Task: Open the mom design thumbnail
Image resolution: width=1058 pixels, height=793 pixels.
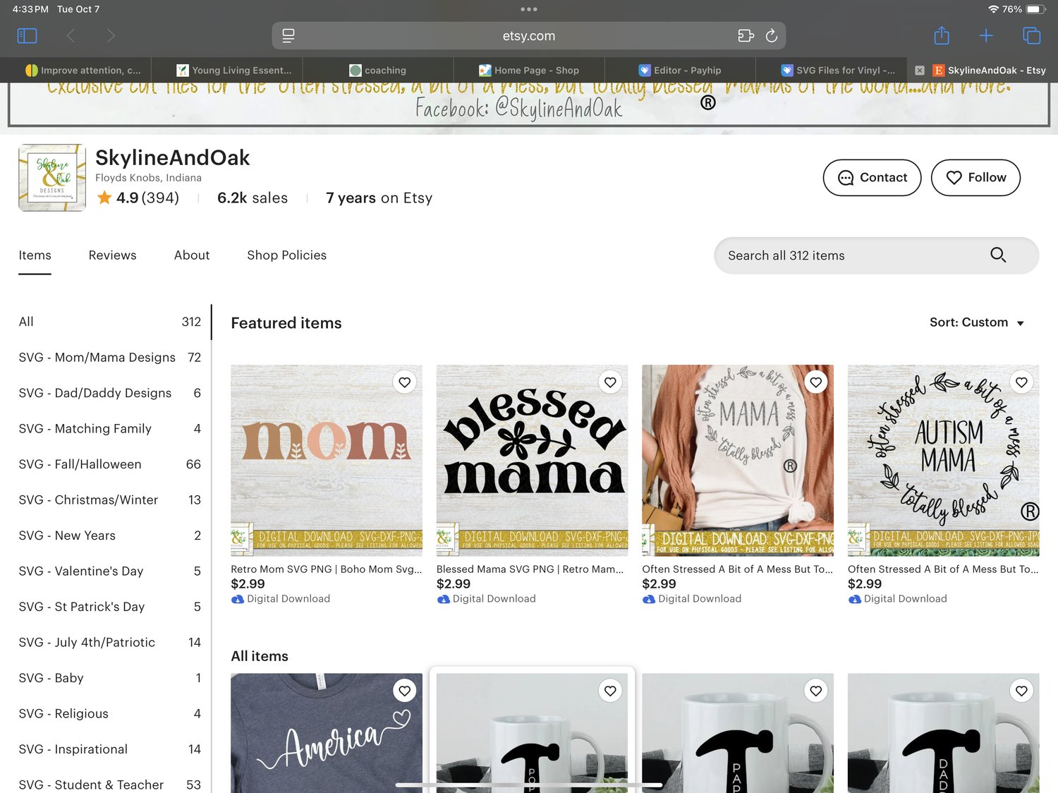Action: 327,461
